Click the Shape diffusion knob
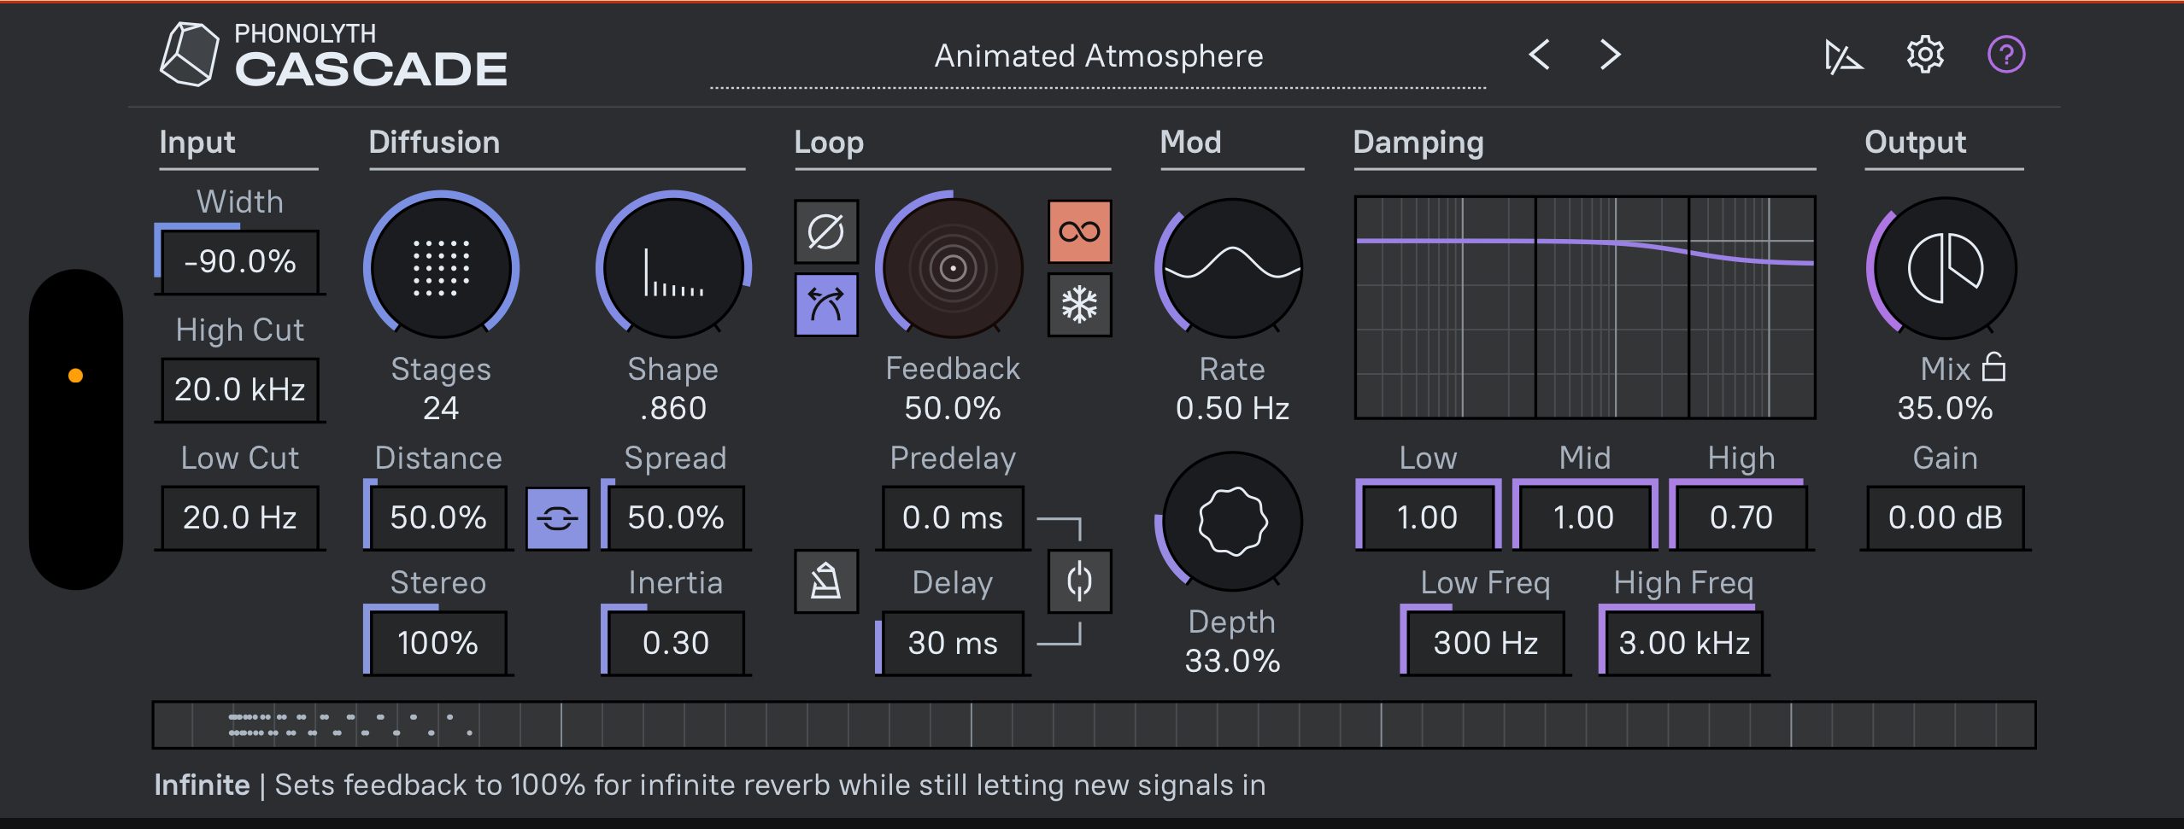The height and width of the screenshot is (829, 2184). point(674,267)
